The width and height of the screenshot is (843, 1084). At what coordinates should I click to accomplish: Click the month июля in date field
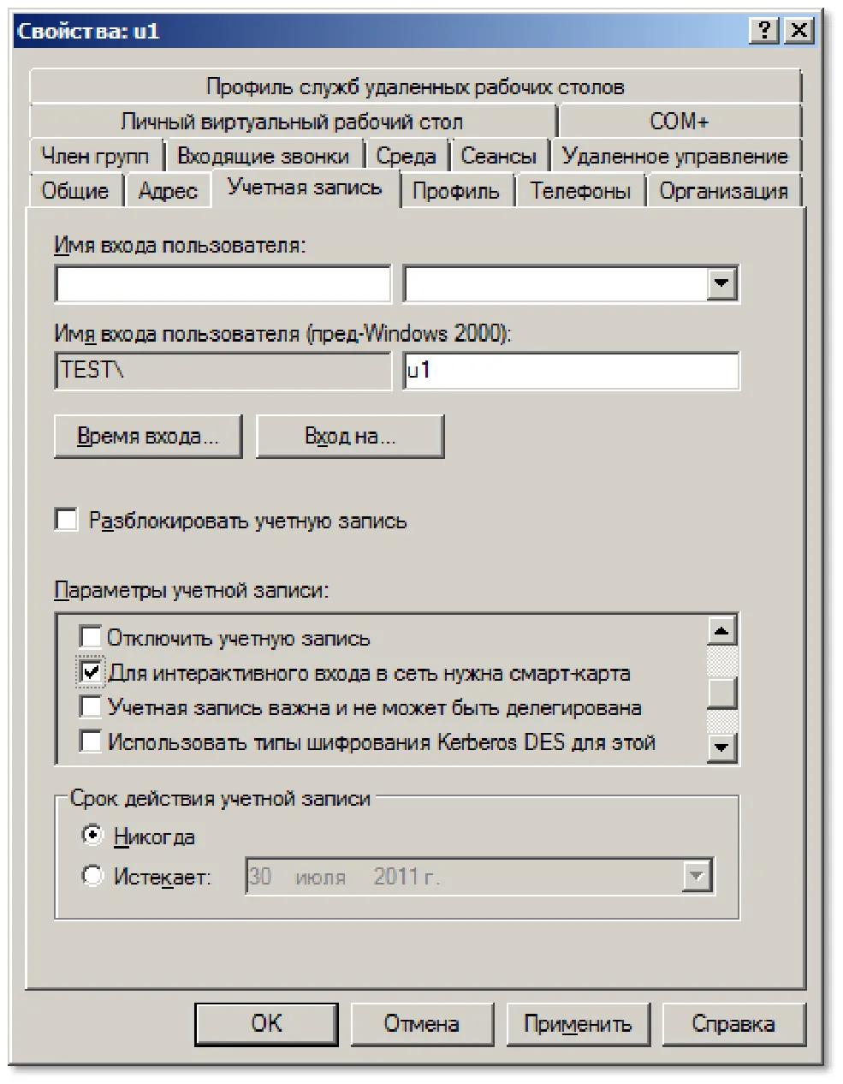(321, 878)
